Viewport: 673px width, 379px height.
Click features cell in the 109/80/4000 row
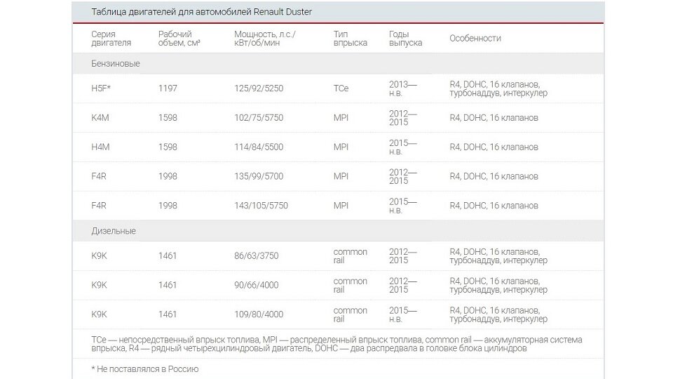pyautogui.click(x=498, y=314)
